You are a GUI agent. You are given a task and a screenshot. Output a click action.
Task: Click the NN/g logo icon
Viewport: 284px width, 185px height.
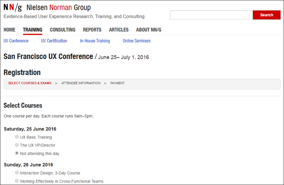coord(13,8)
